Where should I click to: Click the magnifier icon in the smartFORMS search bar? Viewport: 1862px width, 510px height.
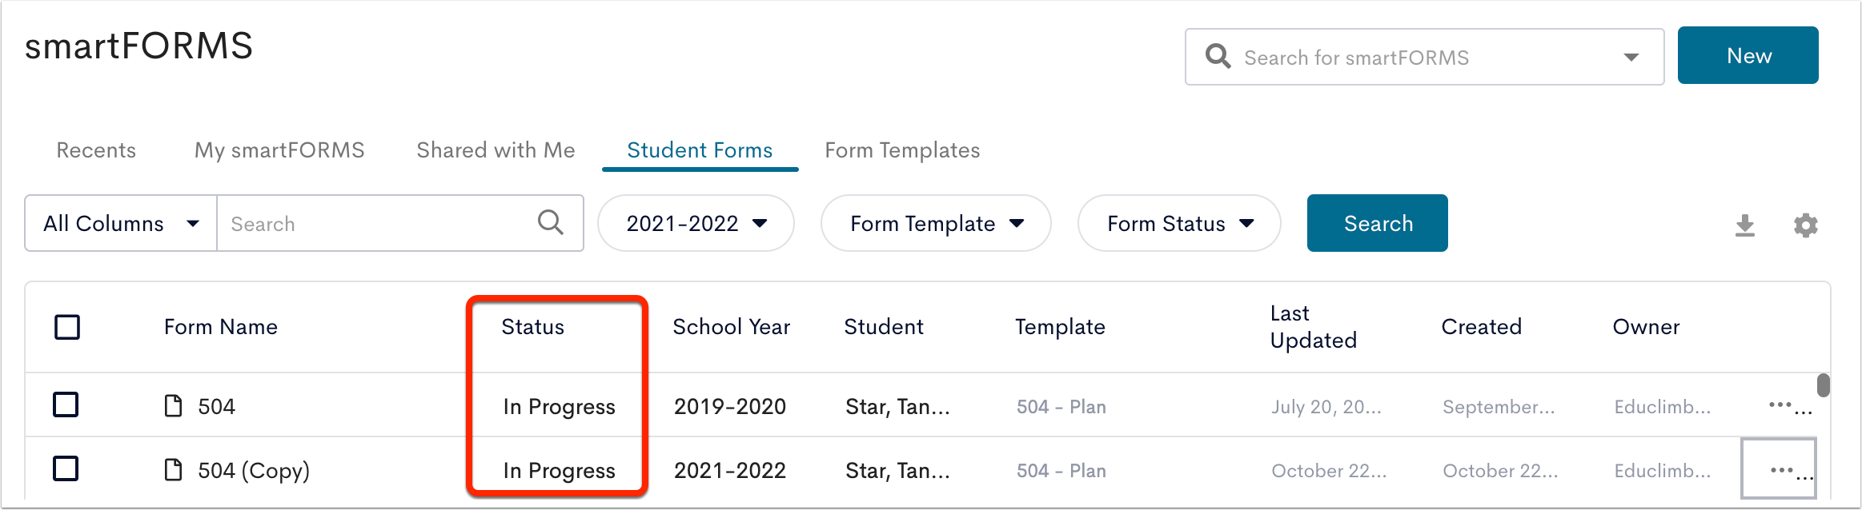click(1218, 57)
